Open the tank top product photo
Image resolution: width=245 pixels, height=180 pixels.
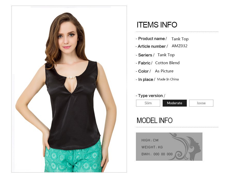(69, 89)
